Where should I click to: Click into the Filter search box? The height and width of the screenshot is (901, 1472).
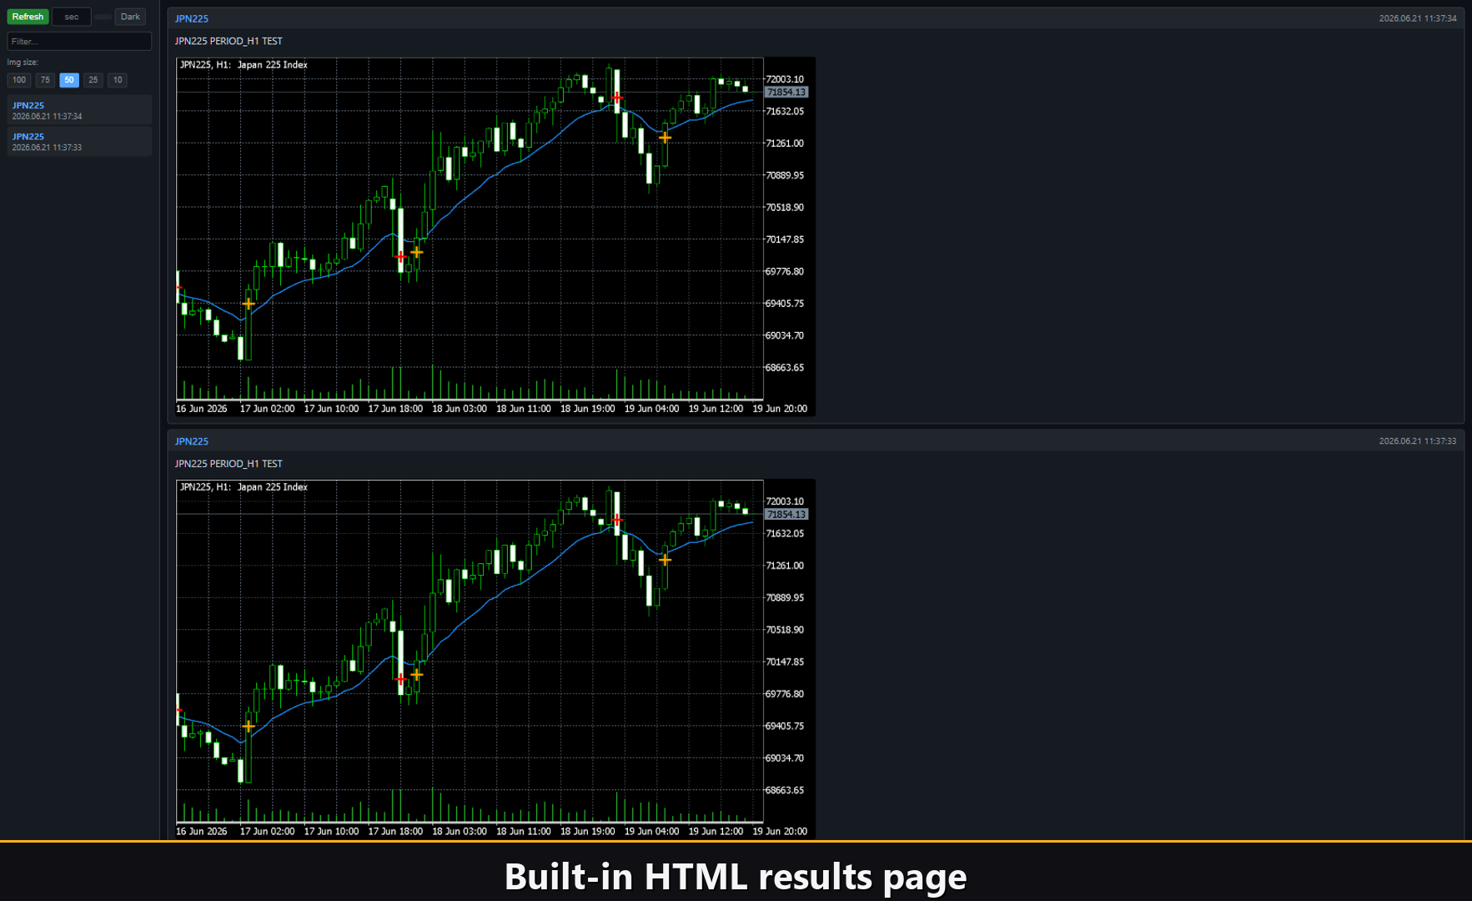[79, 41]
